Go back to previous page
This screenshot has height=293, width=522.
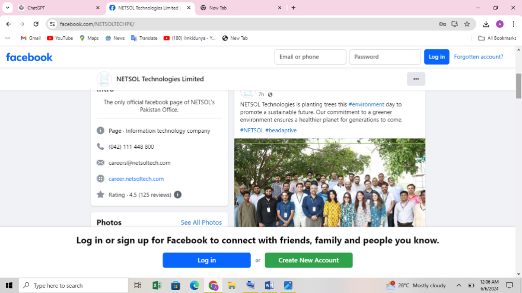tap(9, 24)
